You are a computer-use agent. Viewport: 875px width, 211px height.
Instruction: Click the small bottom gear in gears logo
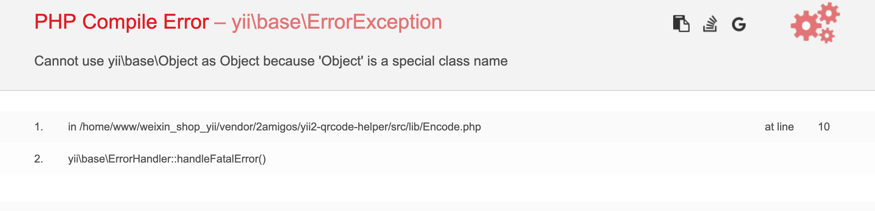(827, 35)
